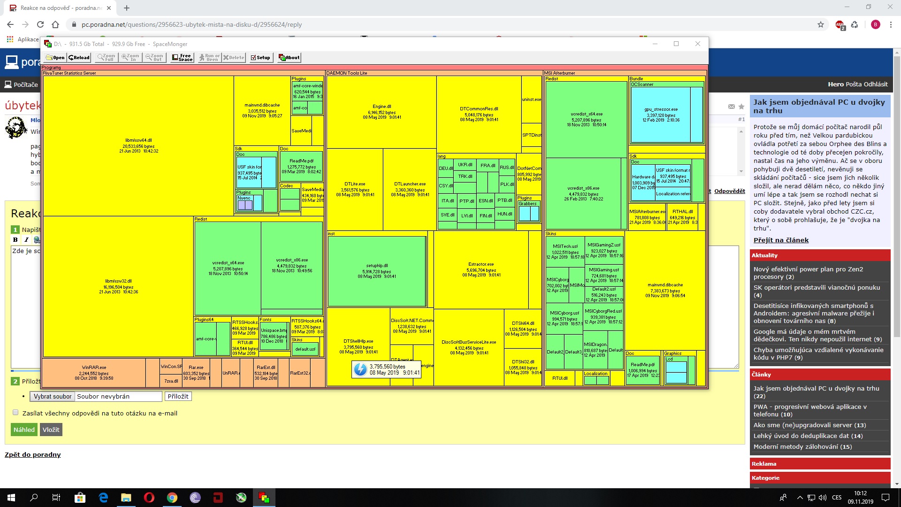This screenshot has width=901, height=507.
Task: Show hidden system tray icons
Action: pos(800,498)
